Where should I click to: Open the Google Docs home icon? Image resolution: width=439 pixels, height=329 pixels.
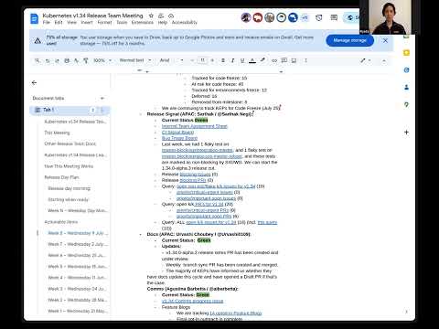pos(35,18)
